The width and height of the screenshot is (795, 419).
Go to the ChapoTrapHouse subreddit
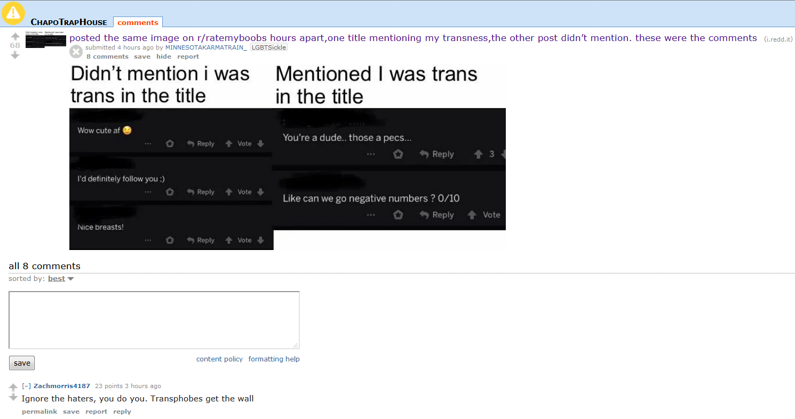click(69, 22)
